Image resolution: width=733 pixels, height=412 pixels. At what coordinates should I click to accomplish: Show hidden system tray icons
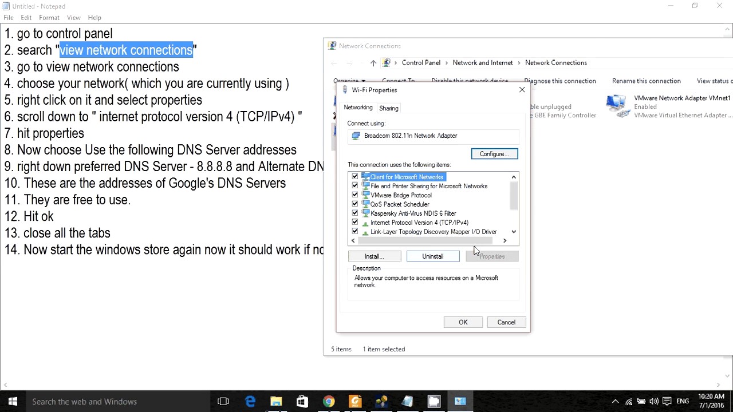(615, 402)
